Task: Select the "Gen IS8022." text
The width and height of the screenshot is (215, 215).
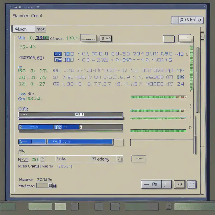Action: 30,99
